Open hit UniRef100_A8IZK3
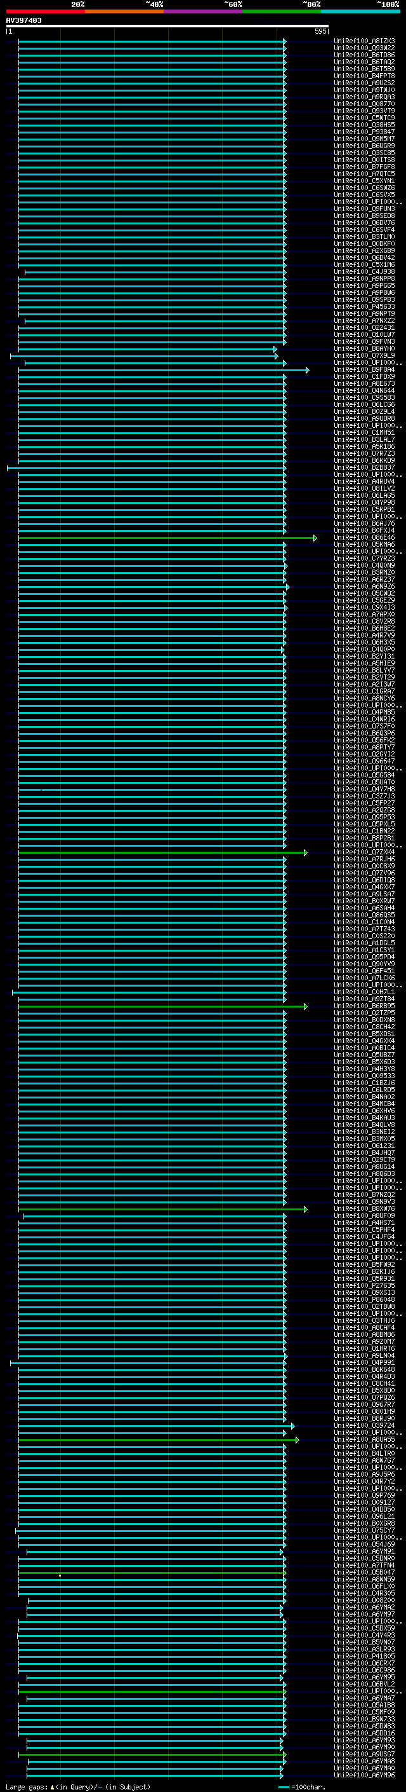406x1792 pixels. click(364, 41)
